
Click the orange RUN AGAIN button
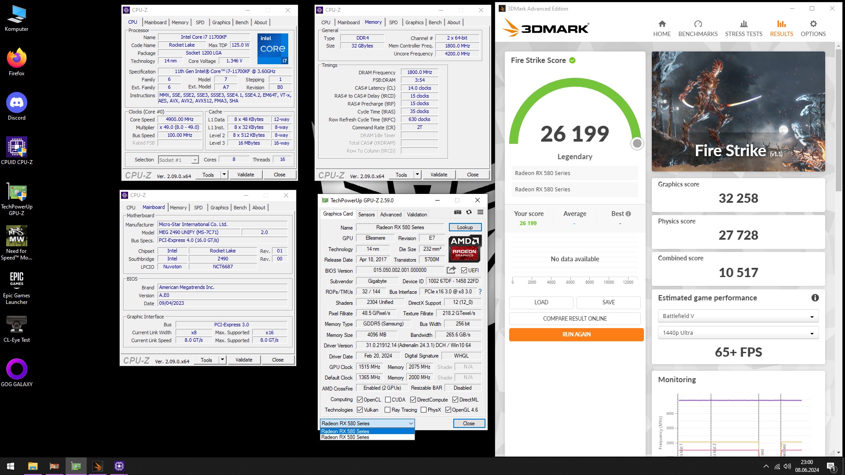(576, 334)
